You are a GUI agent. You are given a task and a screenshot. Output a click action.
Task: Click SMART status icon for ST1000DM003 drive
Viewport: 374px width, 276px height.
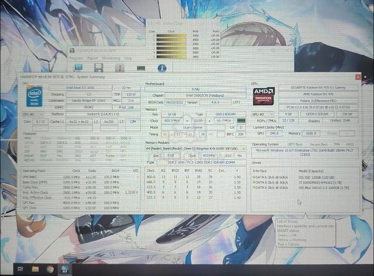coord(254,182)
